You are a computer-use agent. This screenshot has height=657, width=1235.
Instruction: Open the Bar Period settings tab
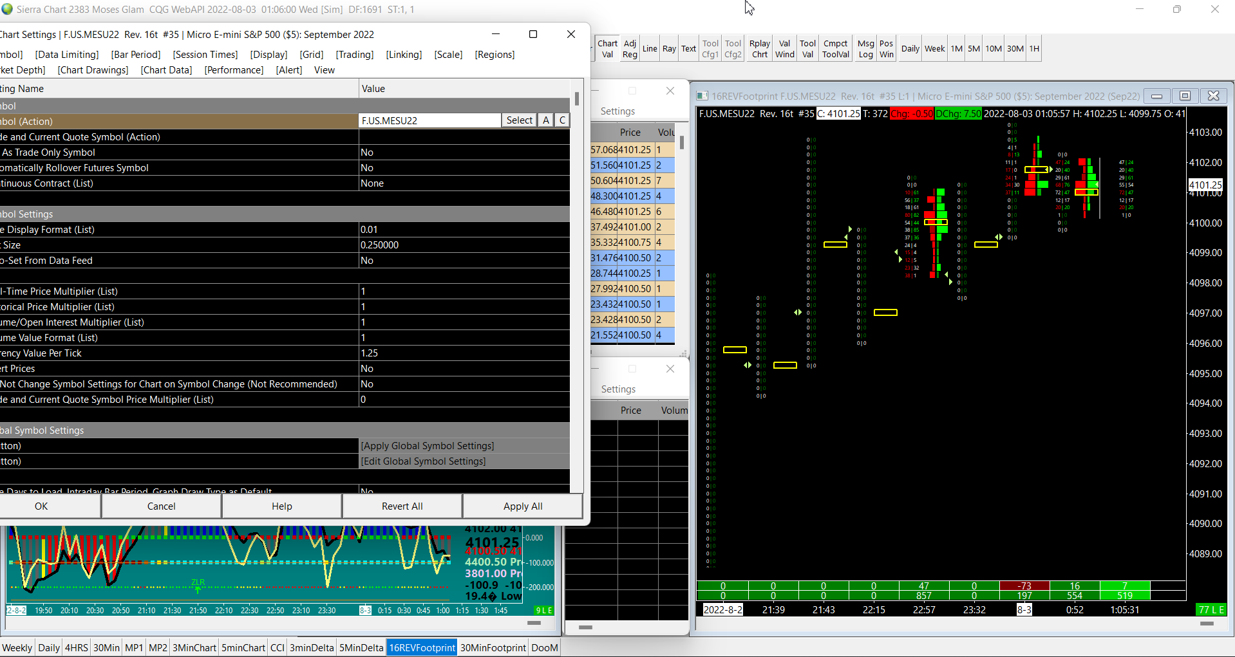136,55
